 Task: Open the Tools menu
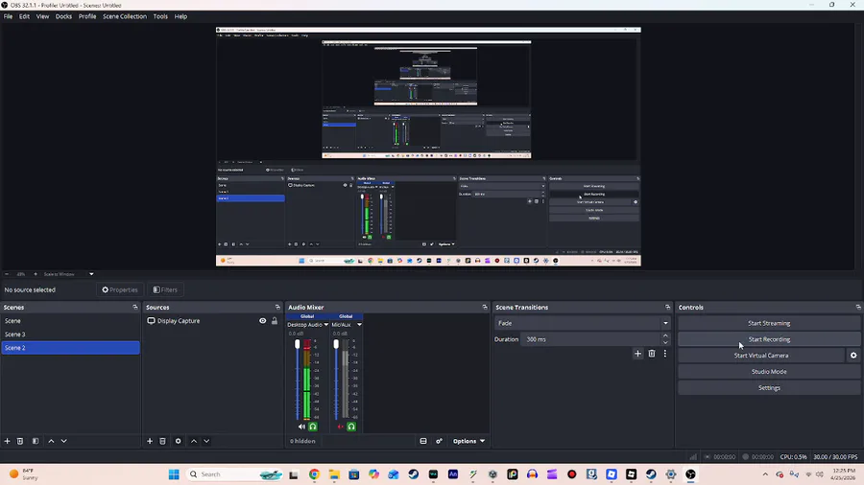click(160, 16)
